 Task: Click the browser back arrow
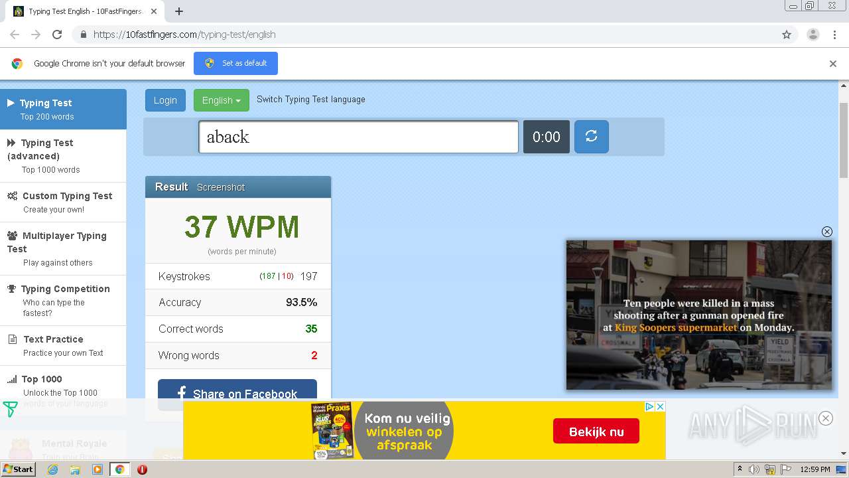(15, 35)
